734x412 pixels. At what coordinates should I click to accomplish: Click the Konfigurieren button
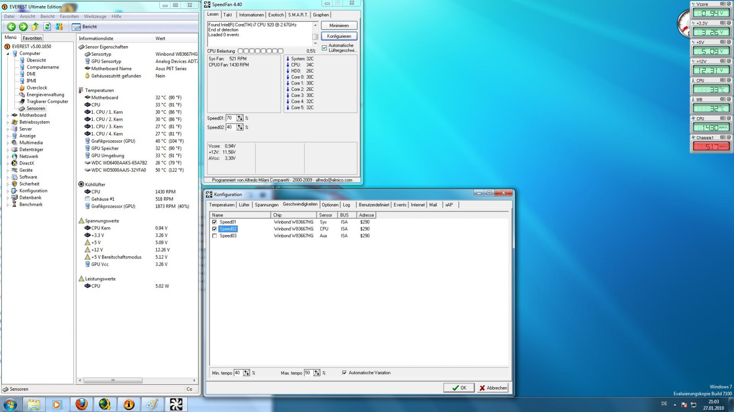tap(339, 36)
